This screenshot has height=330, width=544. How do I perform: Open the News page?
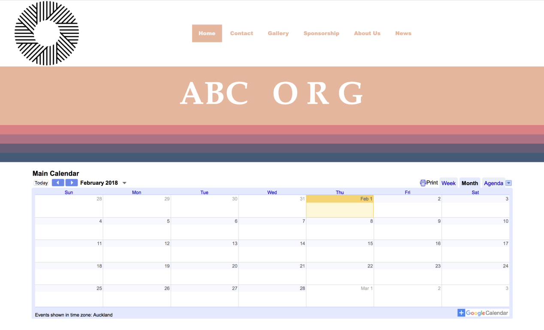[403, 33]
